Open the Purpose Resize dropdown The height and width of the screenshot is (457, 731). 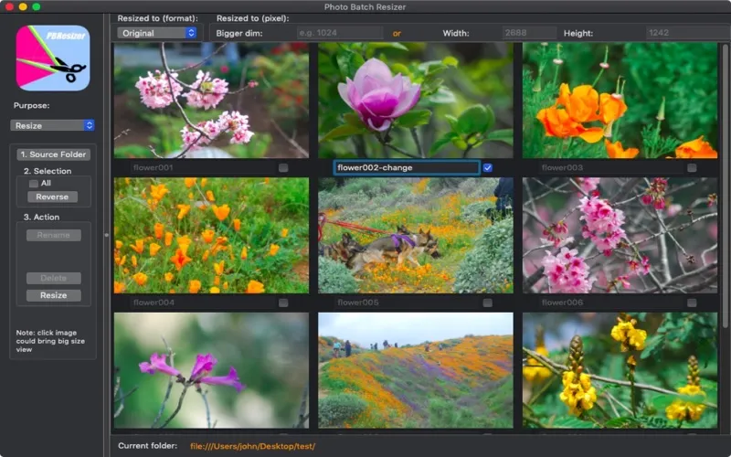[53, 125]
